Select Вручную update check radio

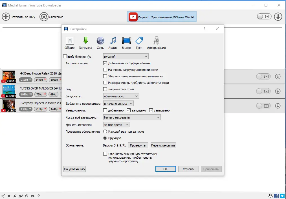click(105, 138)
